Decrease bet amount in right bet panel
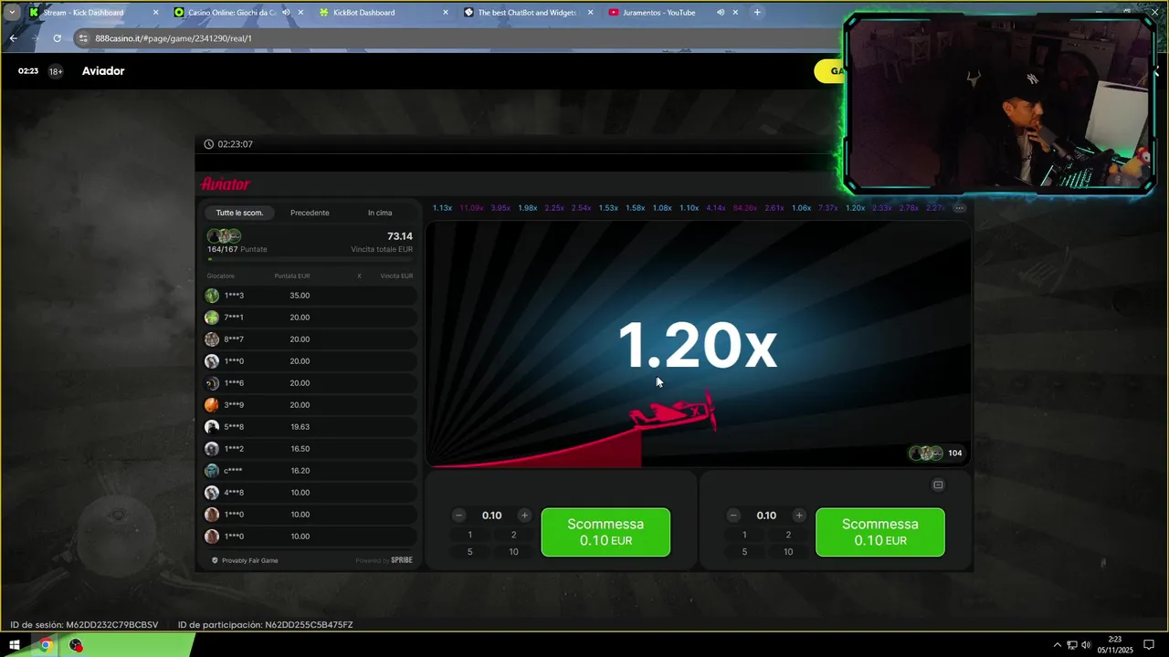 pos(733,516)
